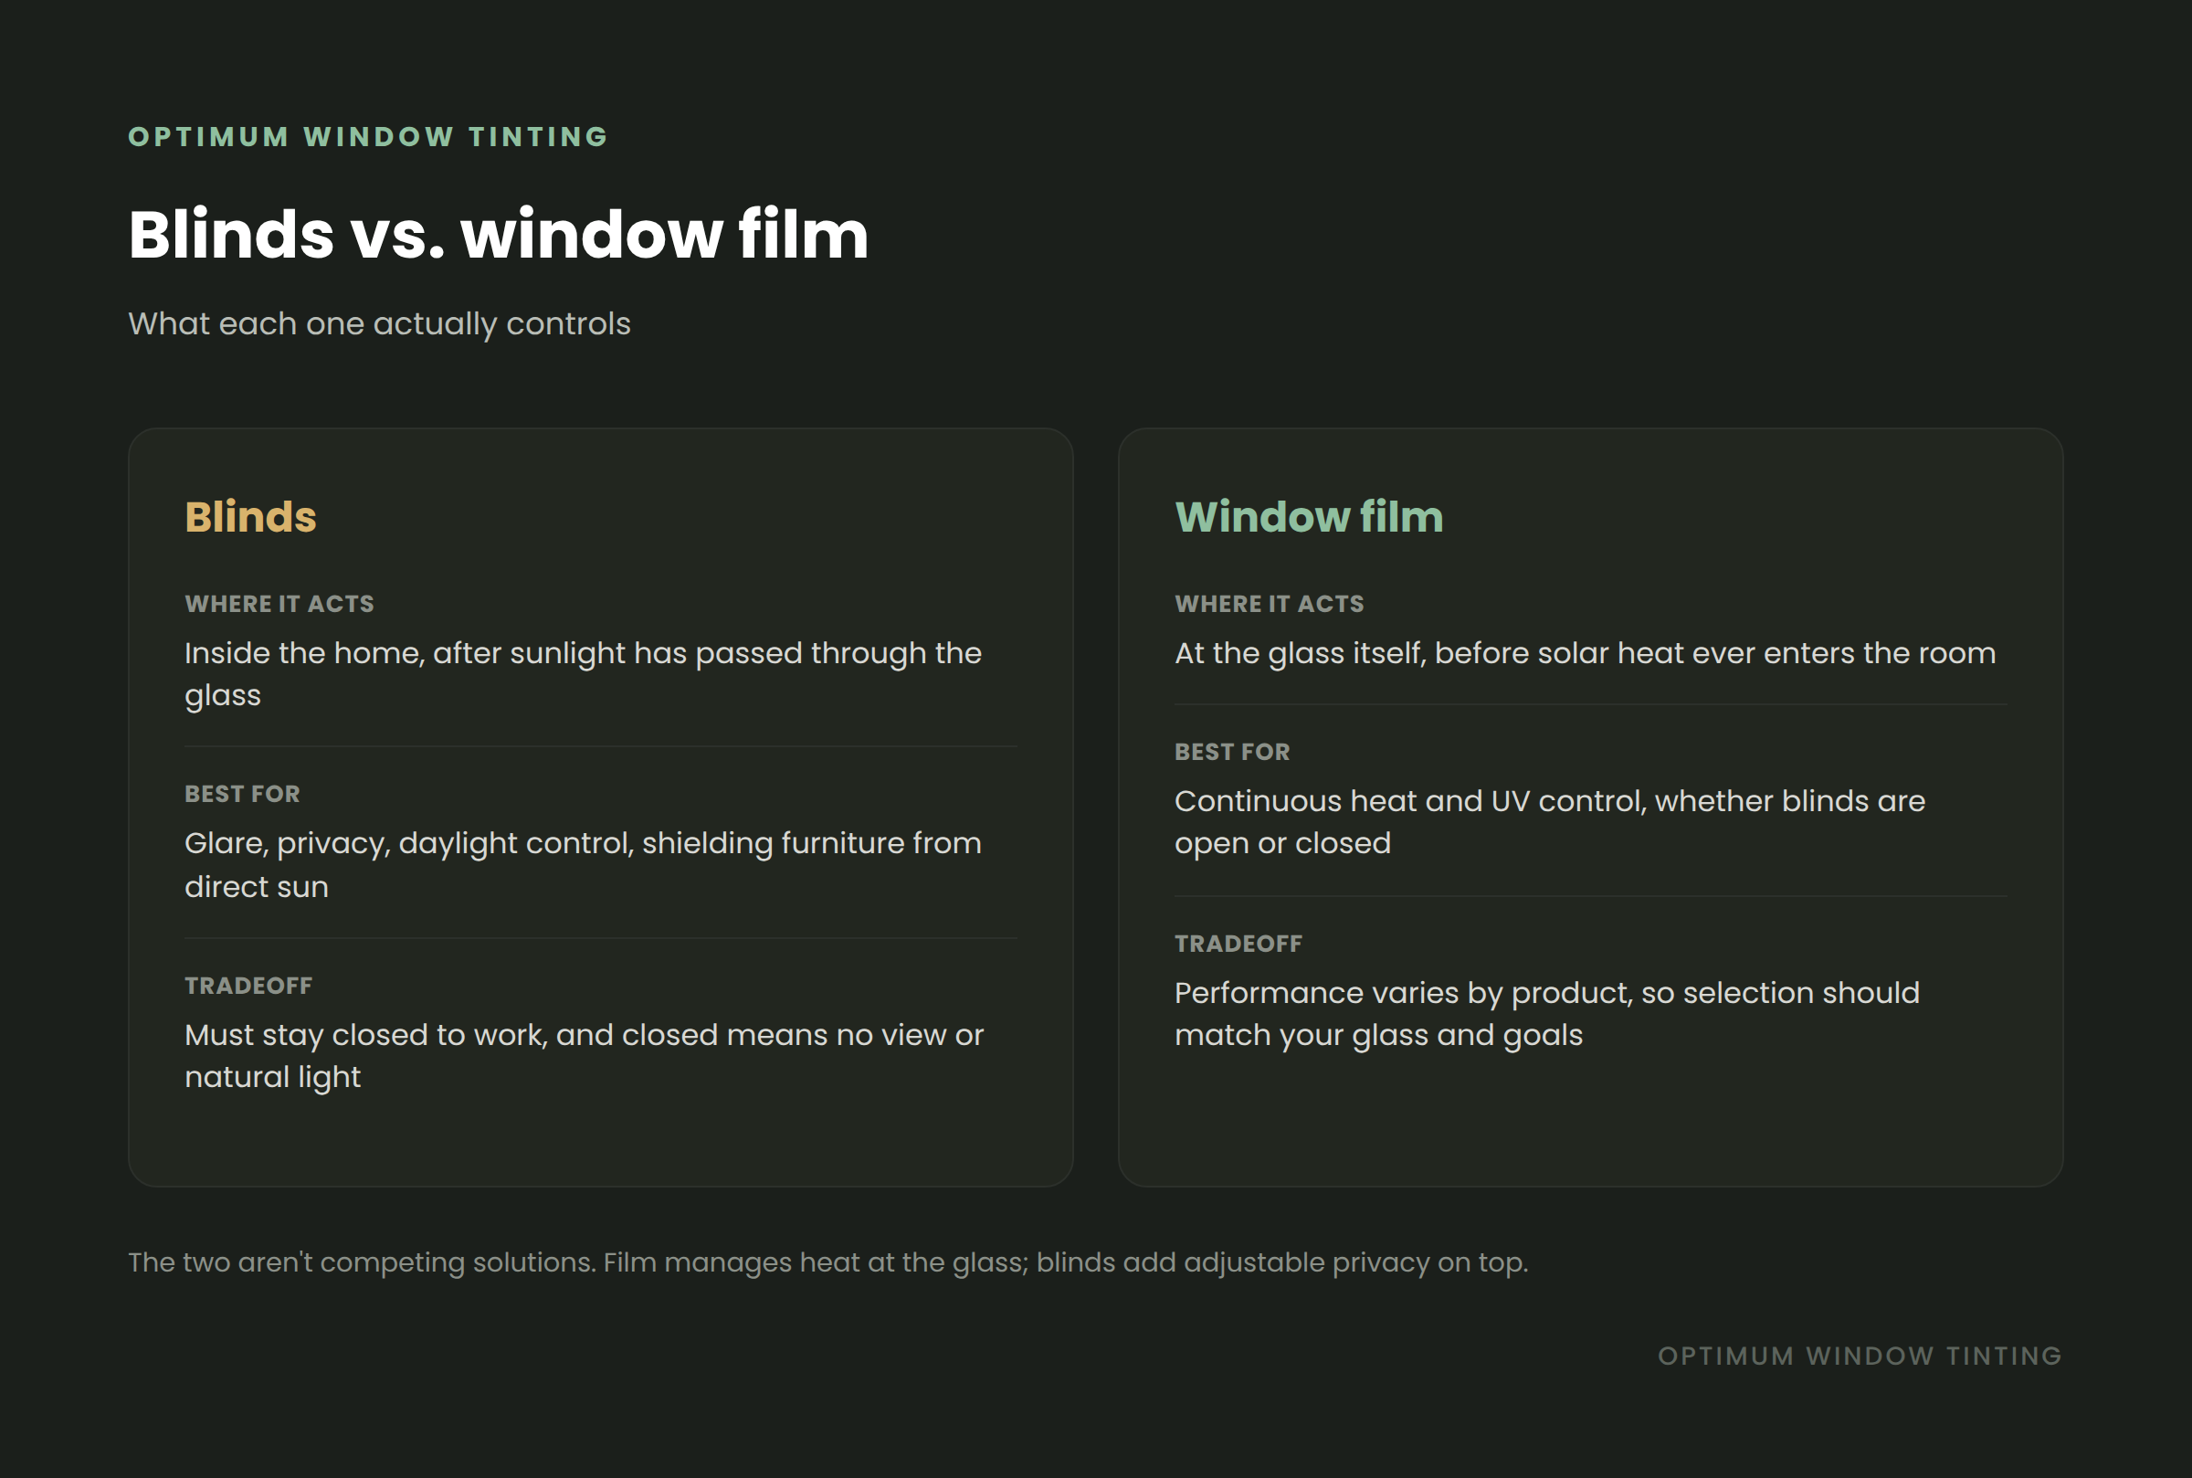Select the 'Blinds vs. window film' title
2192x1478 pixels.
tap(499, 234)
